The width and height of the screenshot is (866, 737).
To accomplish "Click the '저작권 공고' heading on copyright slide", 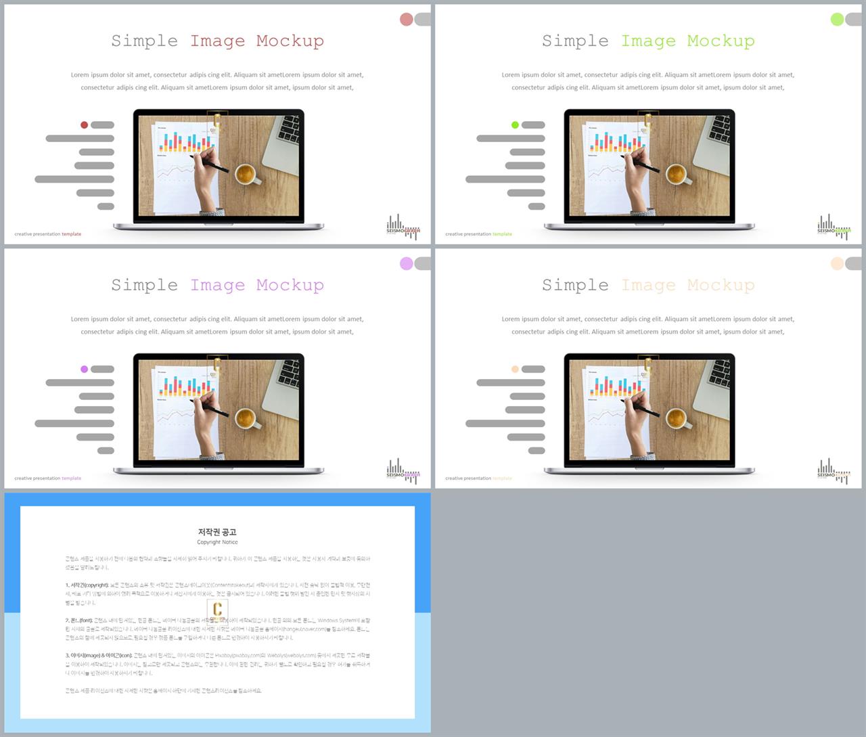I will pyautogui.click(x=217, y=532).
